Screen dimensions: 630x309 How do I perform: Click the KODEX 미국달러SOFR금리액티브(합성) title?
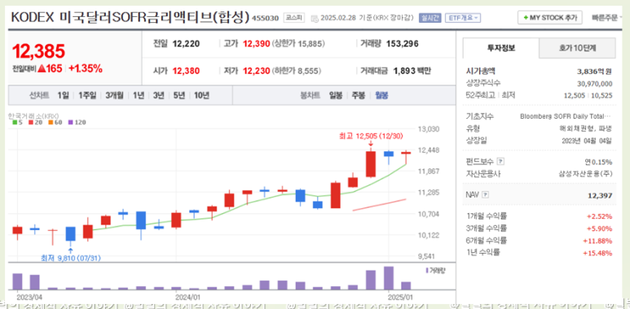point(130,17)
